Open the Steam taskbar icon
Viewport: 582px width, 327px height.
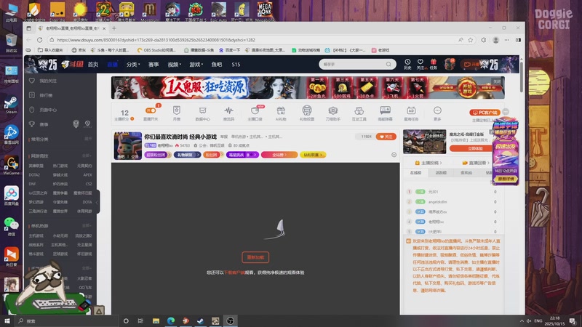[201, 320]
